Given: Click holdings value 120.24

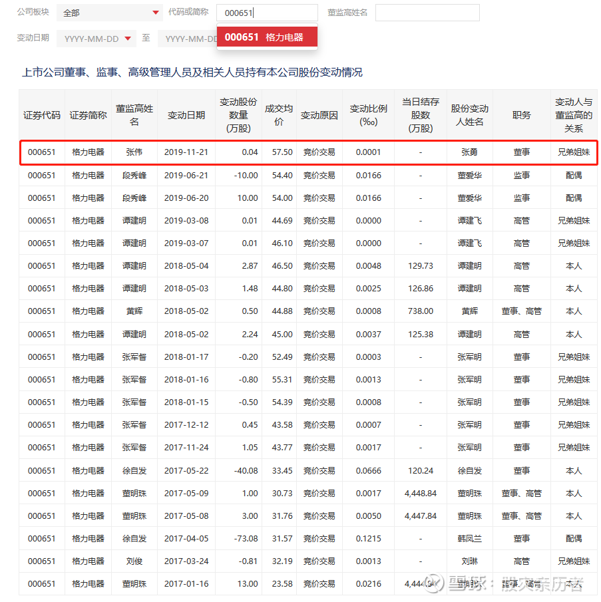Looking at the screenshot, I should point(421,471).
